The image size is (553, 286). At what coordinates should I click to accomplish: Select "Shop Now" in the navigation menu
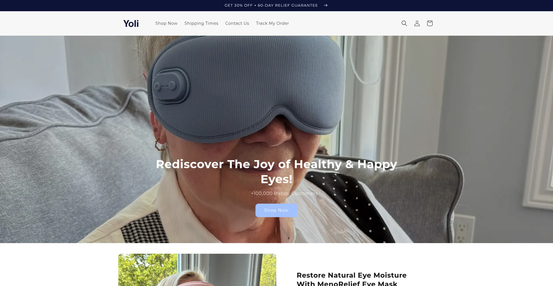click(x=166, y=23)
